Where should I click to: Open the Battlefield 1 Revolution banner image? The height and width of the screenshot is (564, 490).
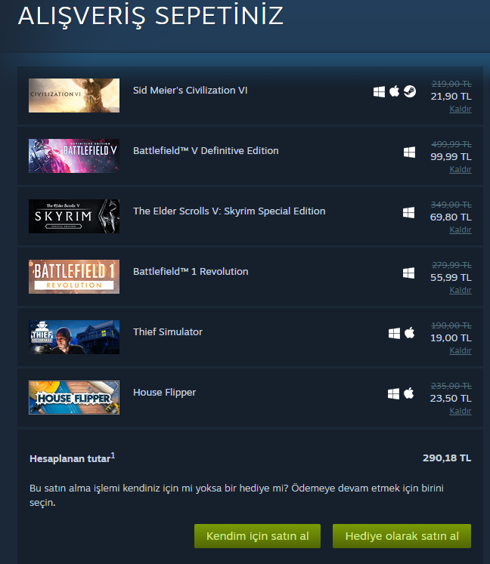tap(74, 276)
